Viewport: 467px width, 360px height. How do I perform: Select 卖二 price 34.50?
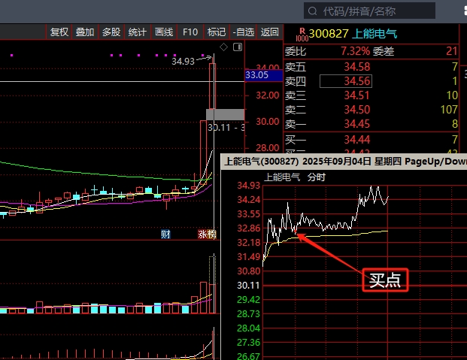tap(356, 110)
